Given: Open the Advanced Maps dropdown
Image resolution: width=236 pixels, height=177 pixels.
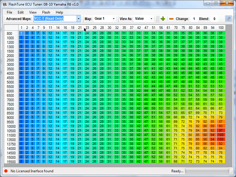Looking at the screenshot, I should 78,19.
